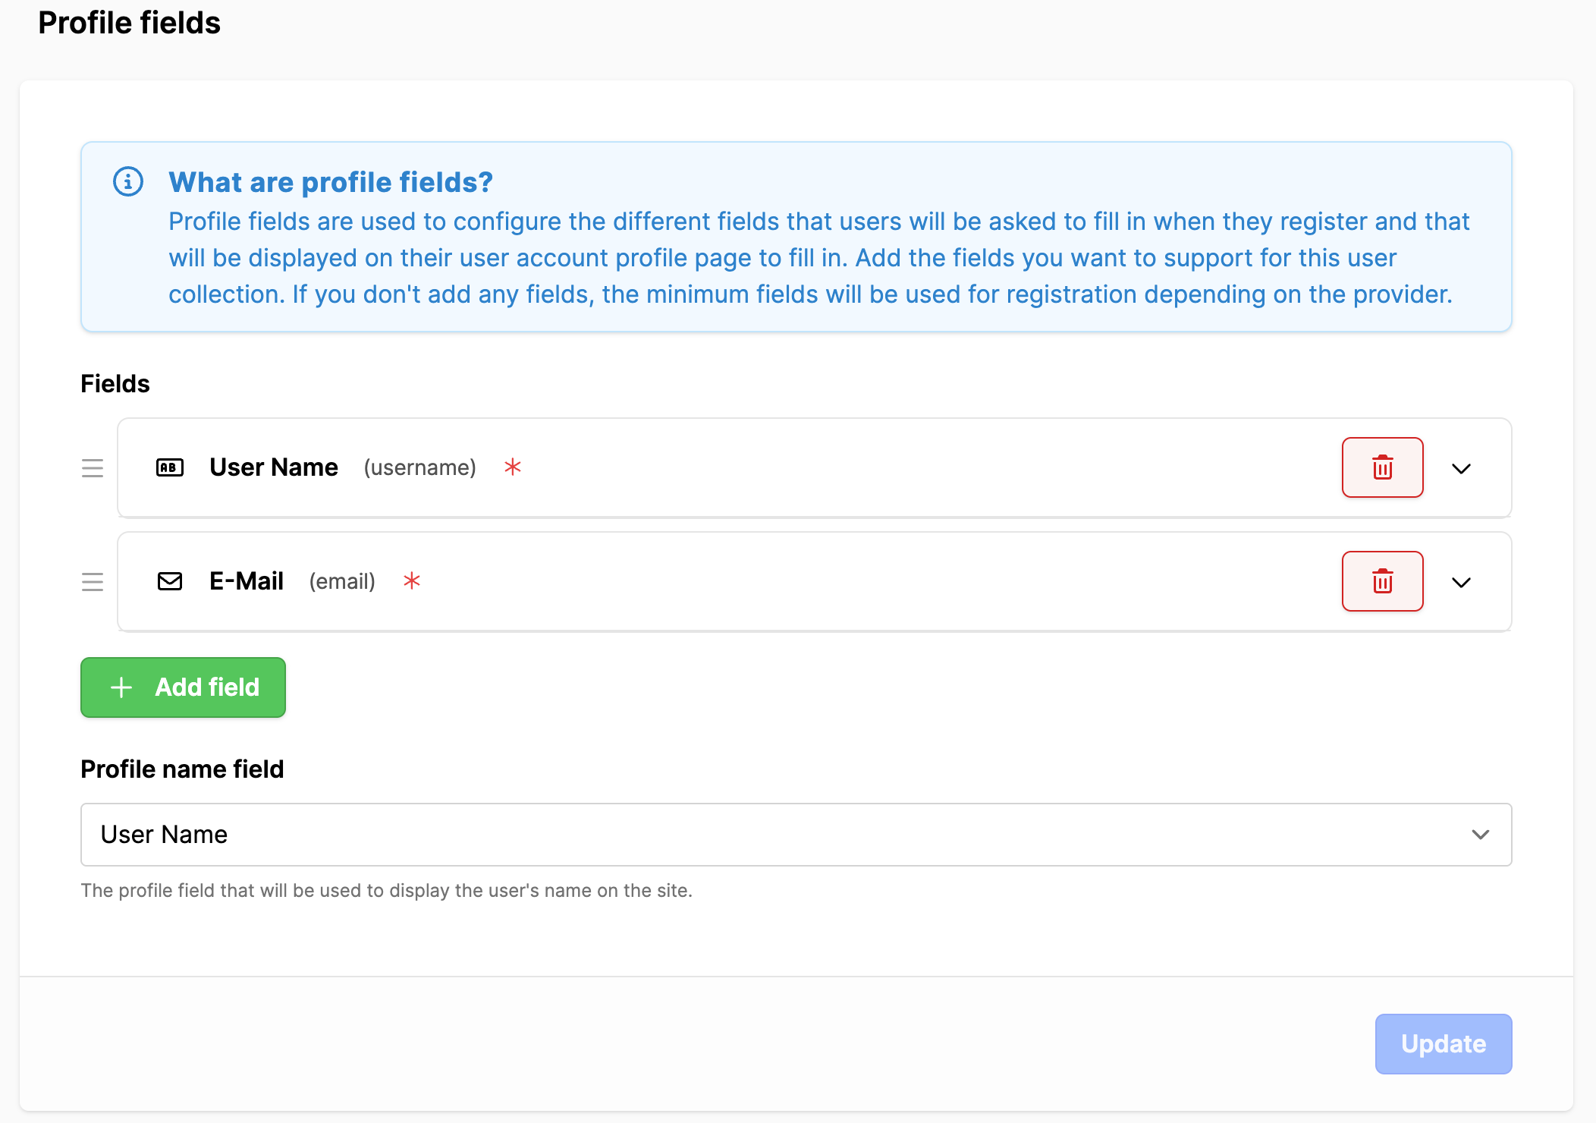This screenshot has width=1596, height=1123.
Task: Delete the User Name field
Action: tap(1382, 467)
